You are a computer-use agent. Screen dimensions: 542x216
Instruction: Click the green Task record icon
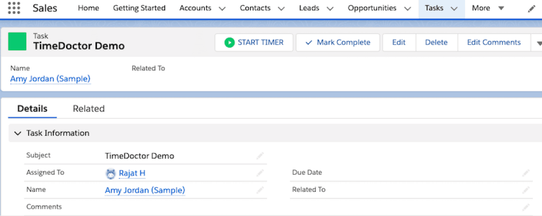pyautogui.click(x=18, y=42)
